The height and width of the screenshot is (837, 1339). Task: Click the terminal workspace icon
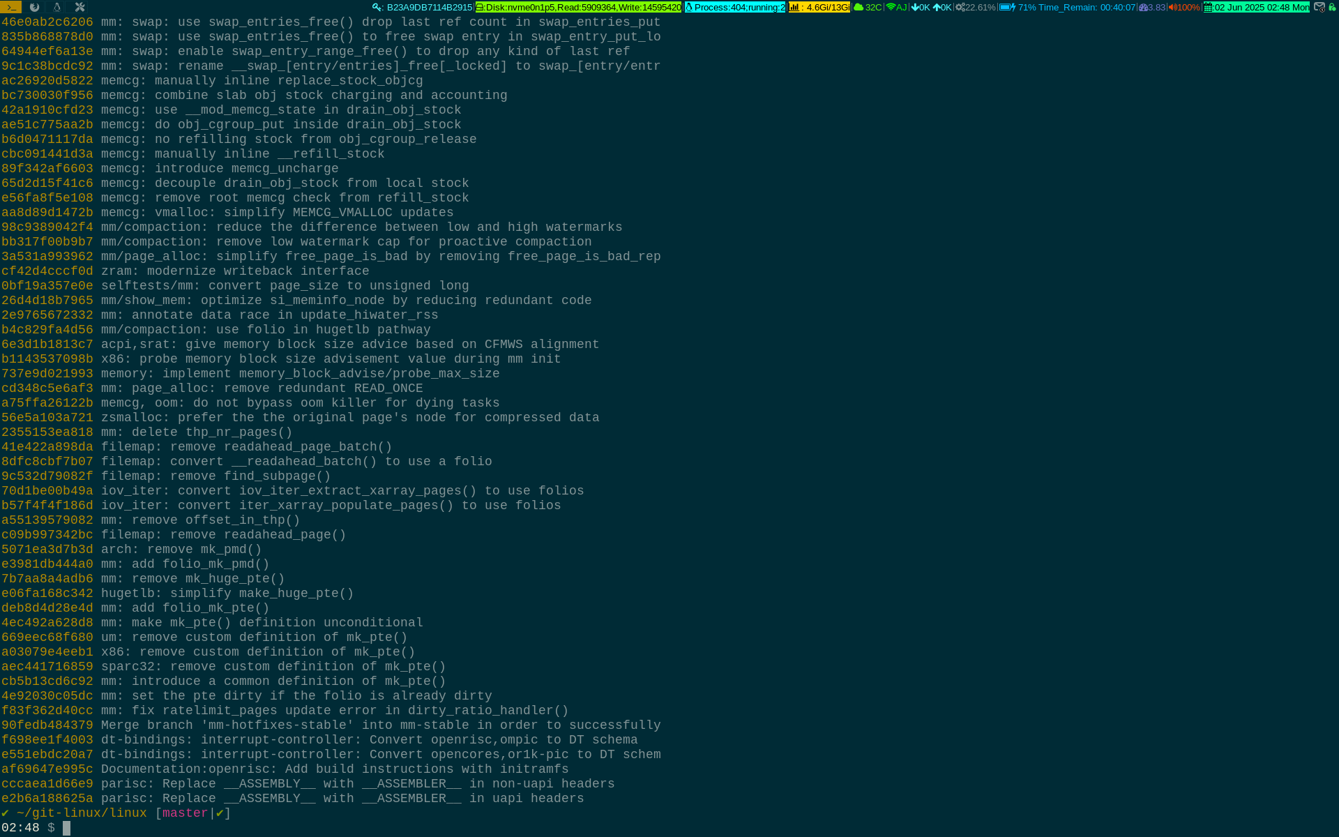point(10,7)
